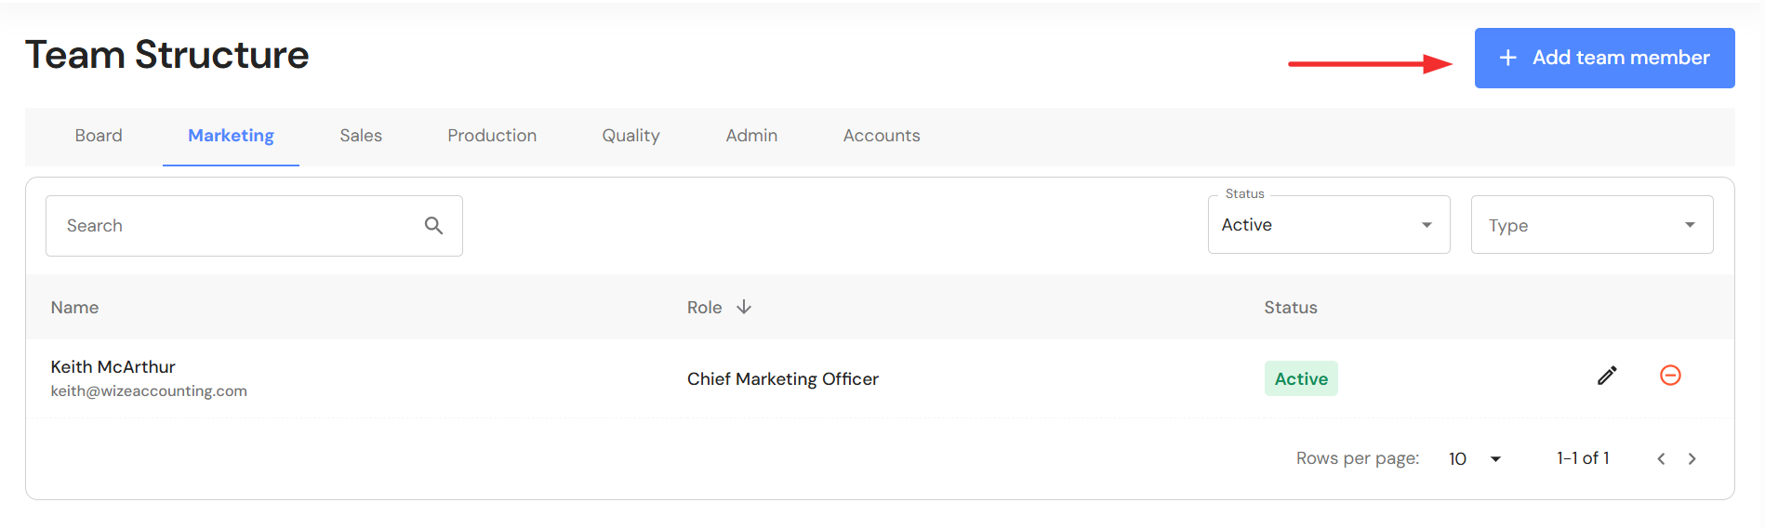Expand rows per page selector
The width and height of the screenshot is (1765, 529).
(1475, 458)
